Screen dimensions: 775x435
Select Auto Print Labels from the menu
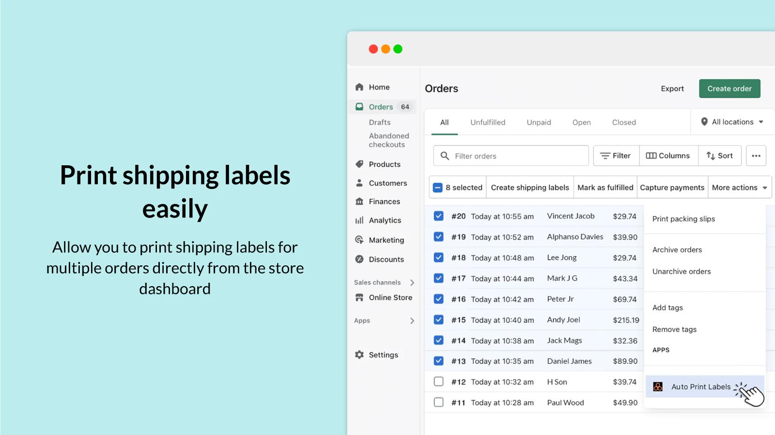[700, 387]
